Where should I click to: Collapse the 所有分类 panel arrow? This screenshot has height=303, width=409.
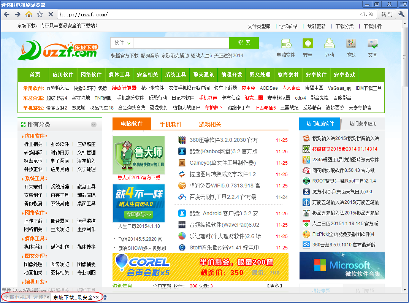(x=94, y=125)
